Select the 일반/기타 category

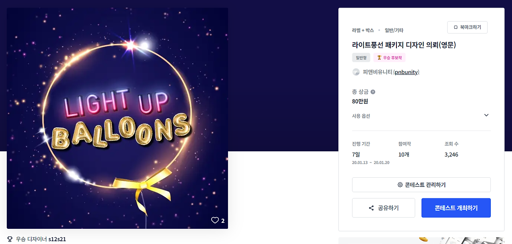click(394, 30)
